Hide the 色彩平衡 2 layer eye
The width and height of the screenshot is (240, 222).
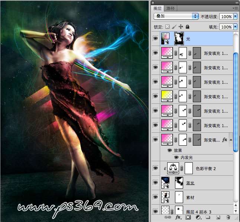tap(156, 168)
